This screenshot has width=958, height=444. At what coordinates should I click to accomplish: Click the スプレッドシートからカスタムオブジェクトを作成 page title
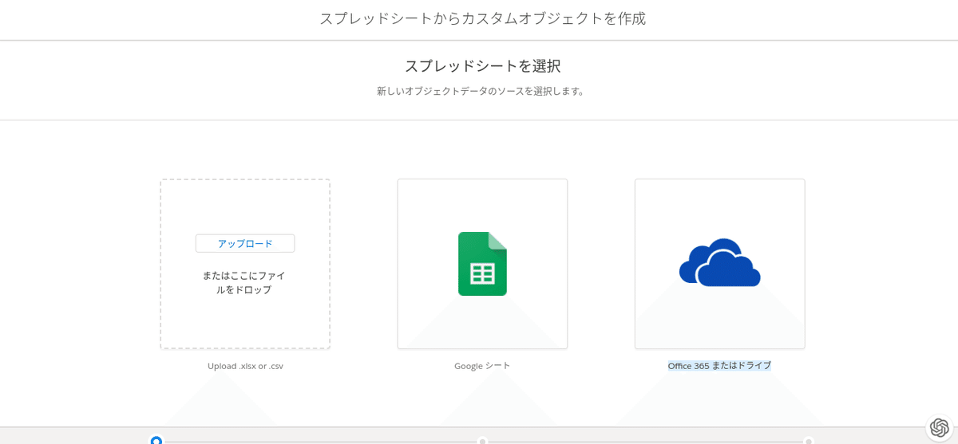(x=482, y=18)
